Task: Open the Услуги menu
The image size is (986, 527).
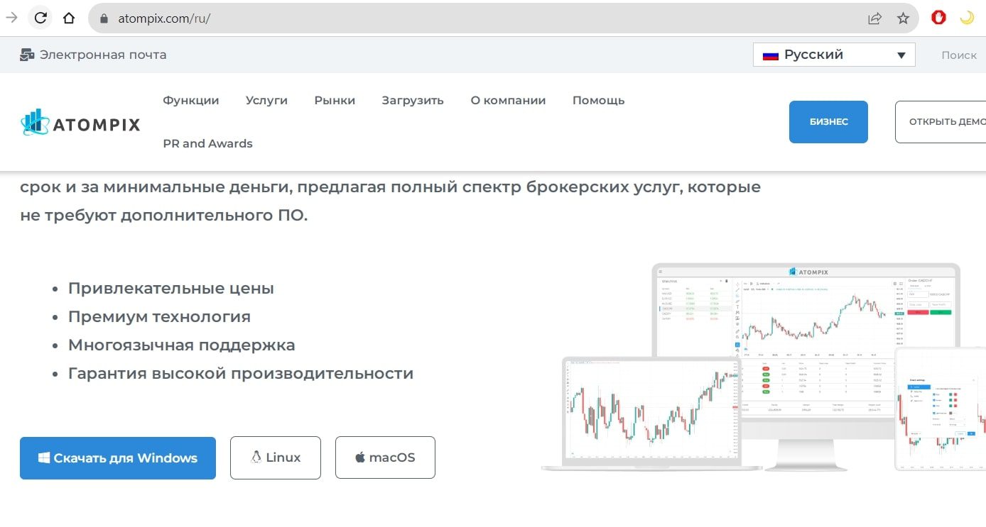Action: click(266, 101)
